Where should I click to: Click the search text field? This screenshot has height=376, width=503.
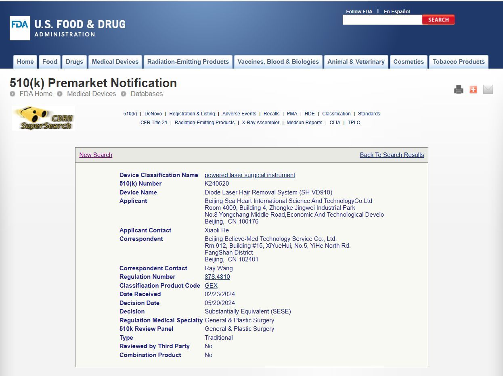coord(382,20)
